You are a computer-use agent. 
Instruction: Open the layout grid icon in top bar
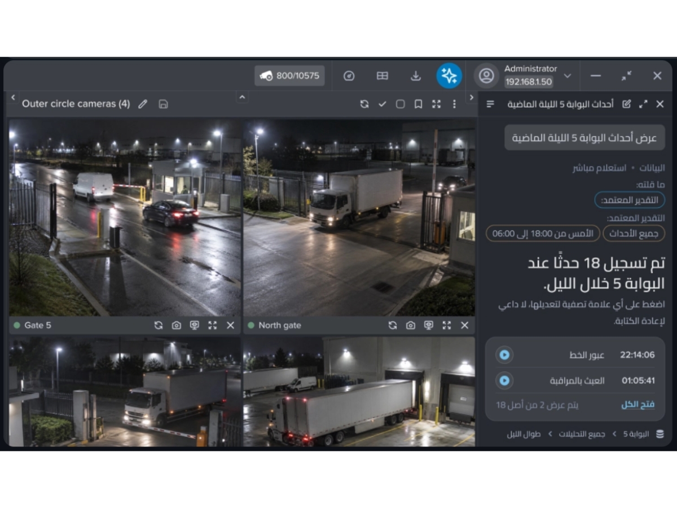(x=383, y=76)
